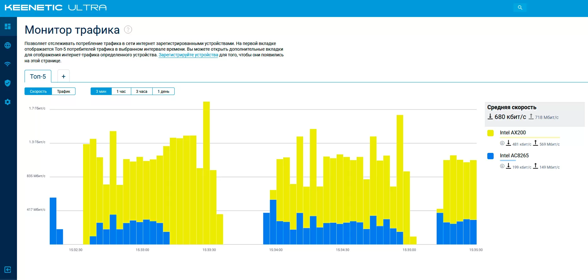Open help question mark beside page title

pos(128,30)
